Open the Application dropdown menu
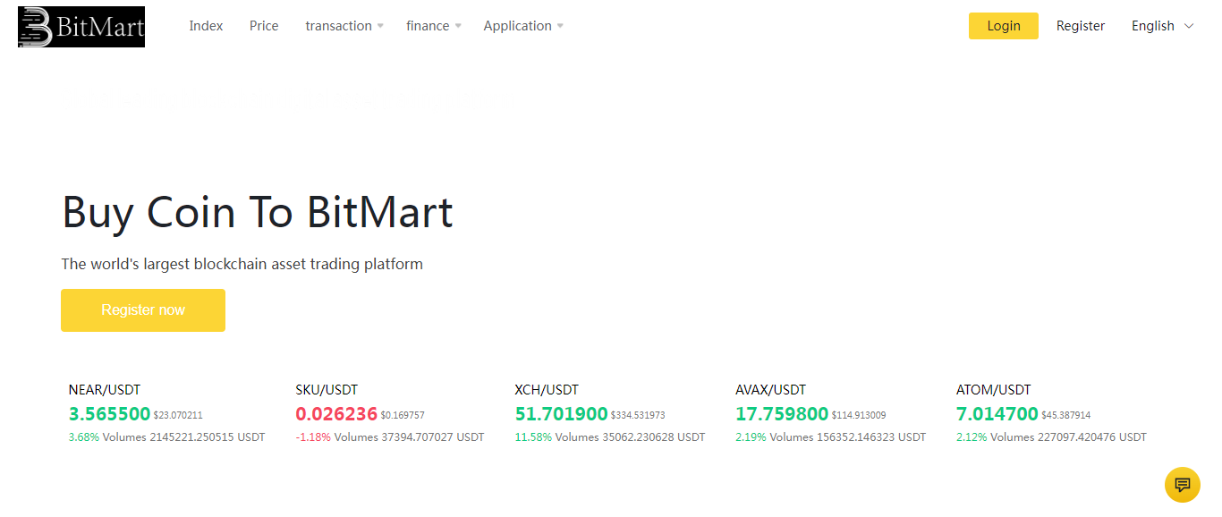The height and width of the screenshot is (517, 1222). coord(522,26)
